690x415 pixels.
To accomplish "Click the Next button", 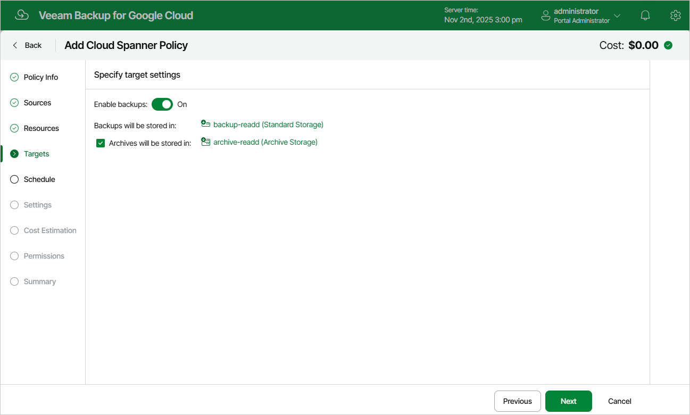I will 569,401.
